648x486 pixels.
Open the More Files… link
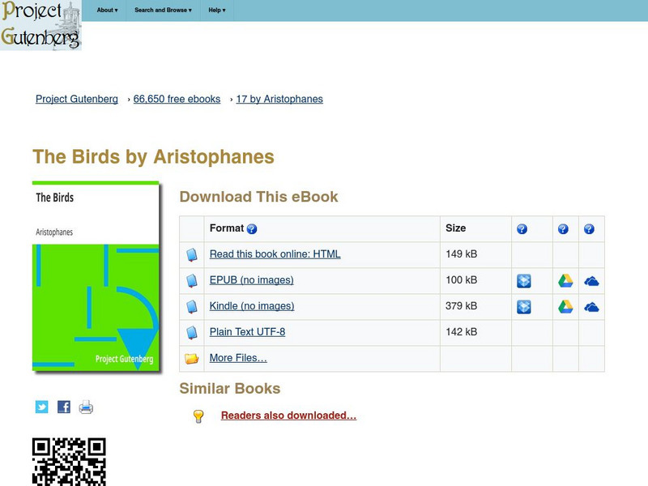pyautogui.click(x=238, y=358)
